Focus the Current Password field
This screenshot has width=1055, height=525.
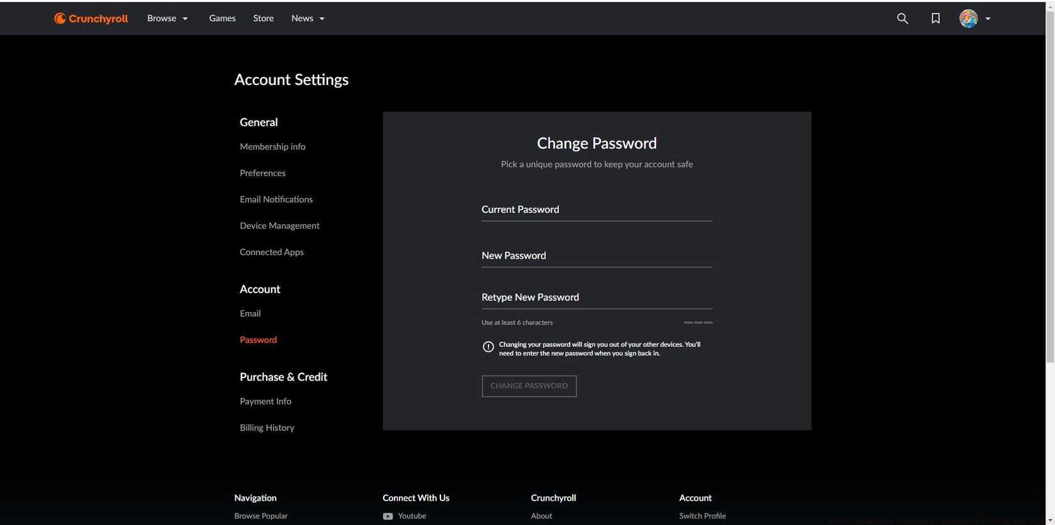click(x=596, y=210)
